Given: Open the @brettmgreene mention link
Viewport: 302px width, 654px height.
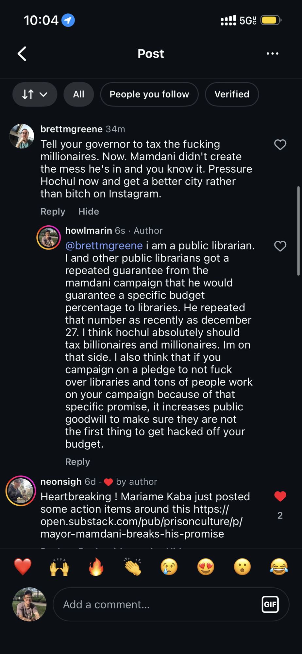Looking at the screenshot, I should click(x=104, y=246).
